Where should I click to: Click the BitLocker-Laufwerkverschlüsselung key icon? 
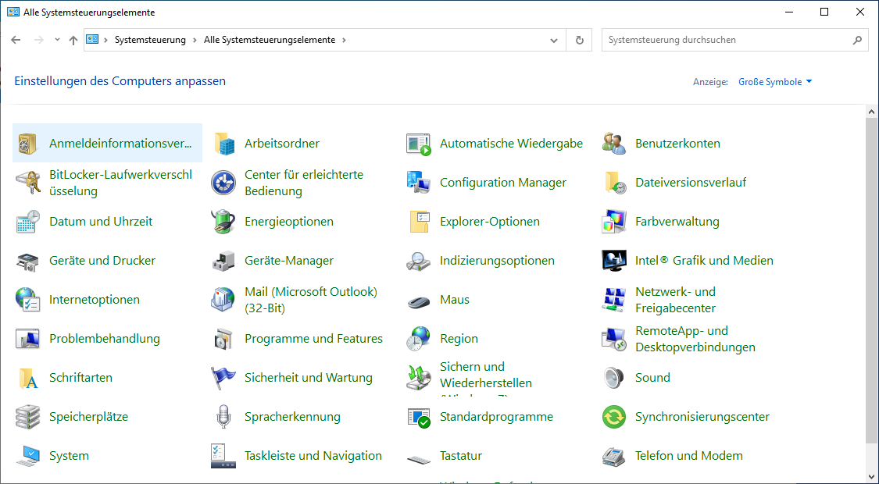27,183
